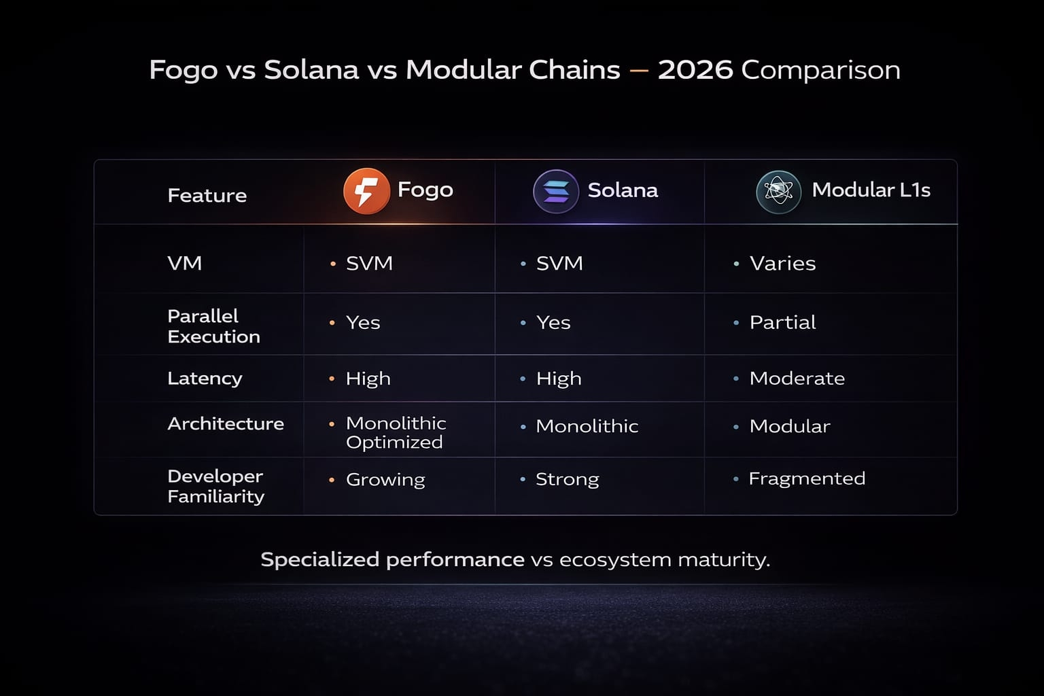Select the Developer Familiarity row label
This screenshot has width=1044, height=696.
[215, 486]
